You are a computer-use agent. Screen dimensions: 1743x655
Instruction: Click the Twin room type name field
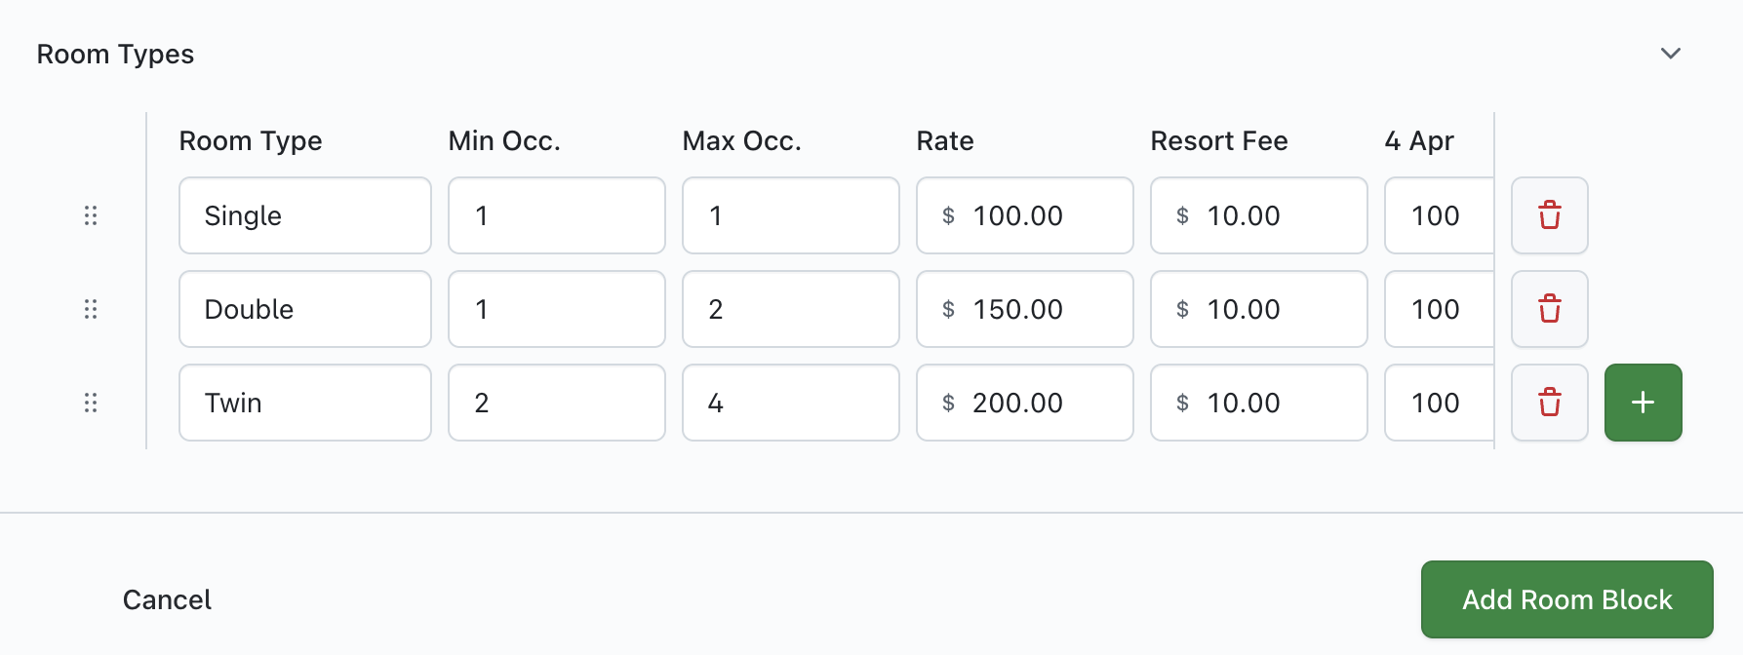(x=304, y=403)
